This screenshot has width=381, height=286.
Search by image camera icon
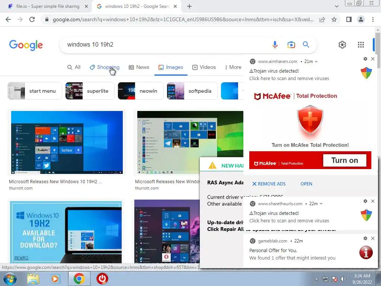pos(291,45)
